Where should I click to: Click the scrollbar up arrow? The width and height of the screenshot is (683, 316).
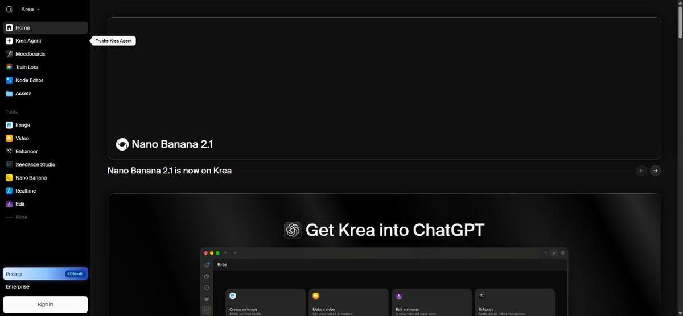[680, 3]
